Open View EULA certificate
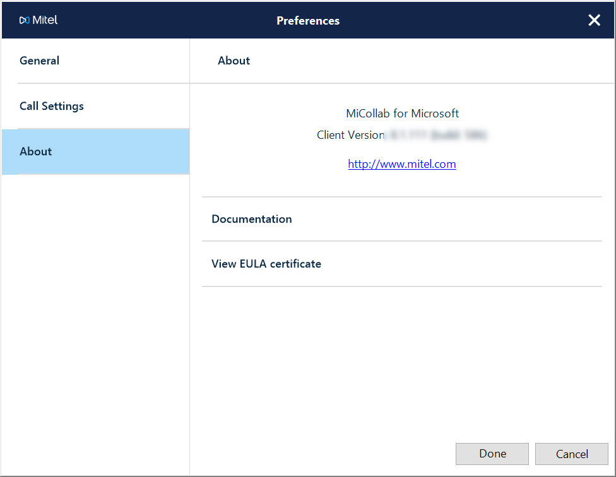 [401, 264]
